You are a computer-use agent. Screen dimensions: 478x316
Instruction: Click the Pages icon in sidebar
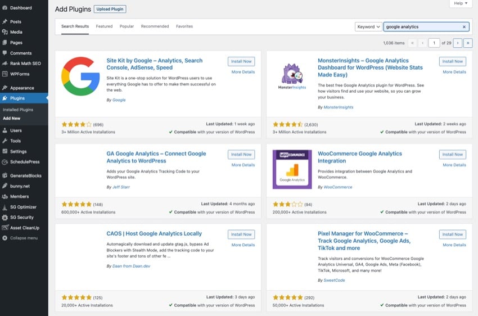tap(5, 43)
